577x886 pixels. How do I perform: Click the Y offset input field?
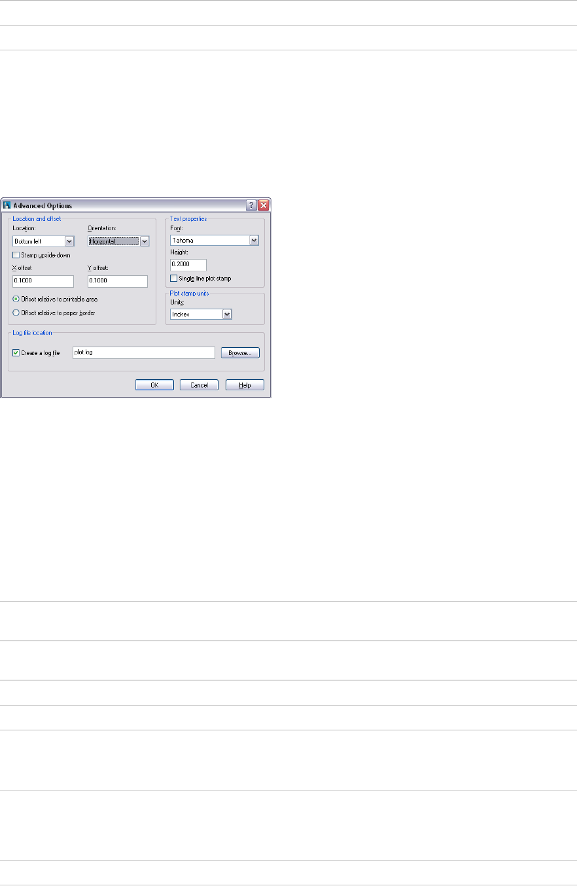pyautogui.click(x=118, y=281)
